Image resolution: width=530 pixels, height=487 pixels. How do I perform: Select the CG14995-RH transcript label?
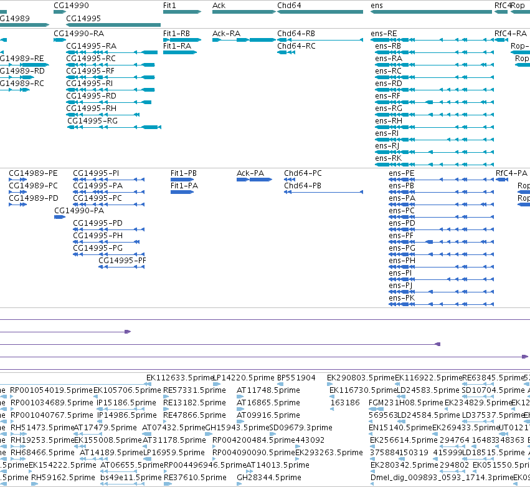[x=92, y=108]
